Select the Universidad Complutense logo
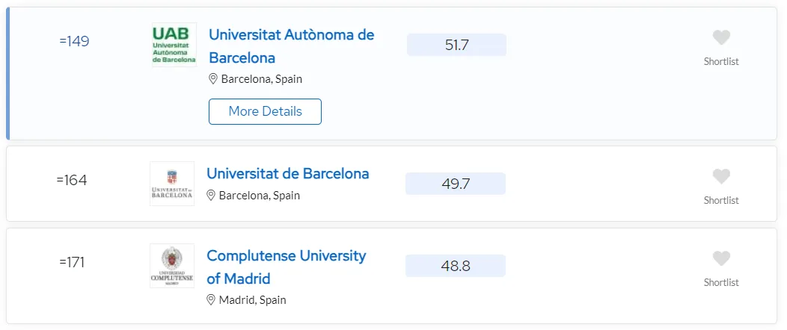 tap(172, 265)
